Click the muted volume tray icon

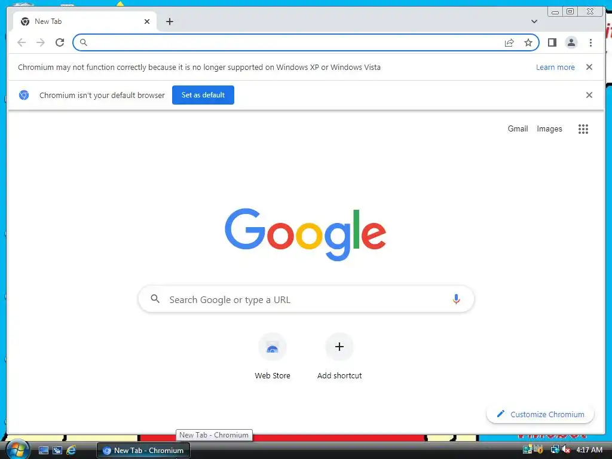click(566, 449)
